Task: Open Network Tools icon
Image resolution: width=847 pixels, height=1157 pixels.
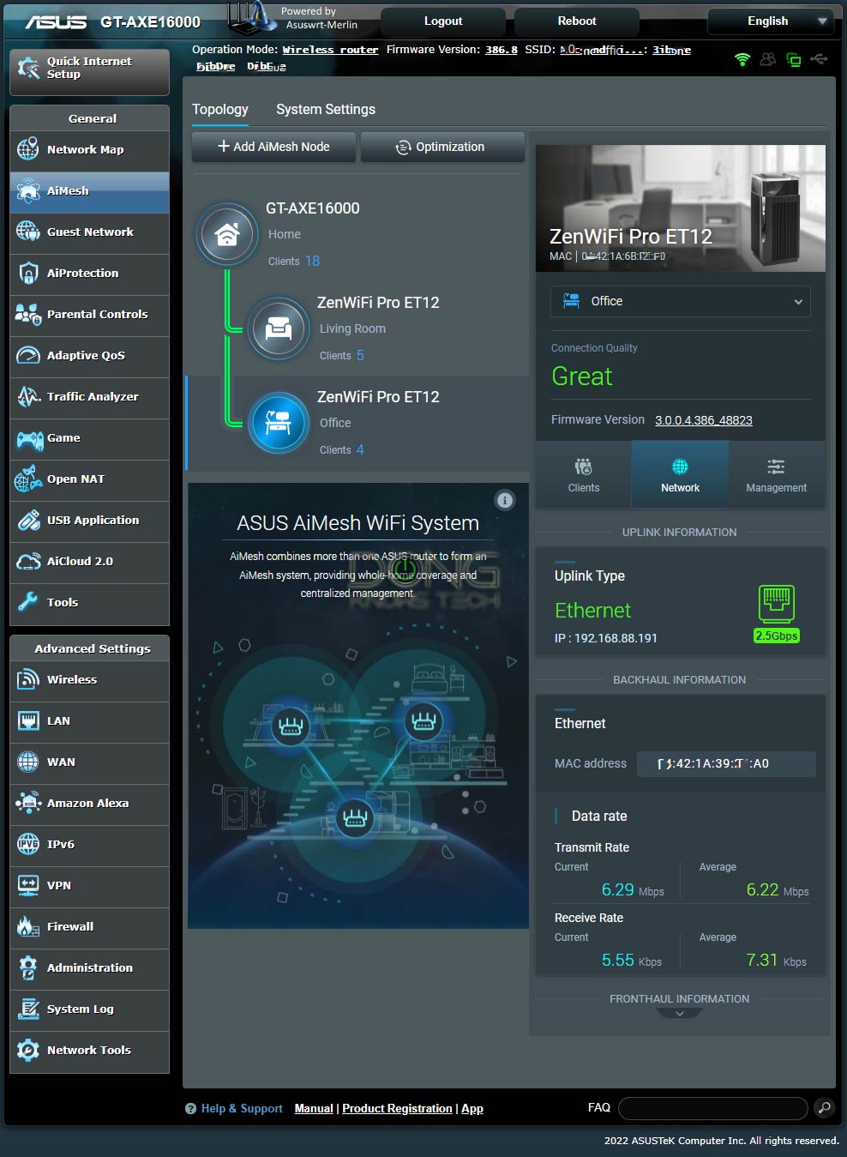Action: click(28, 1050)
